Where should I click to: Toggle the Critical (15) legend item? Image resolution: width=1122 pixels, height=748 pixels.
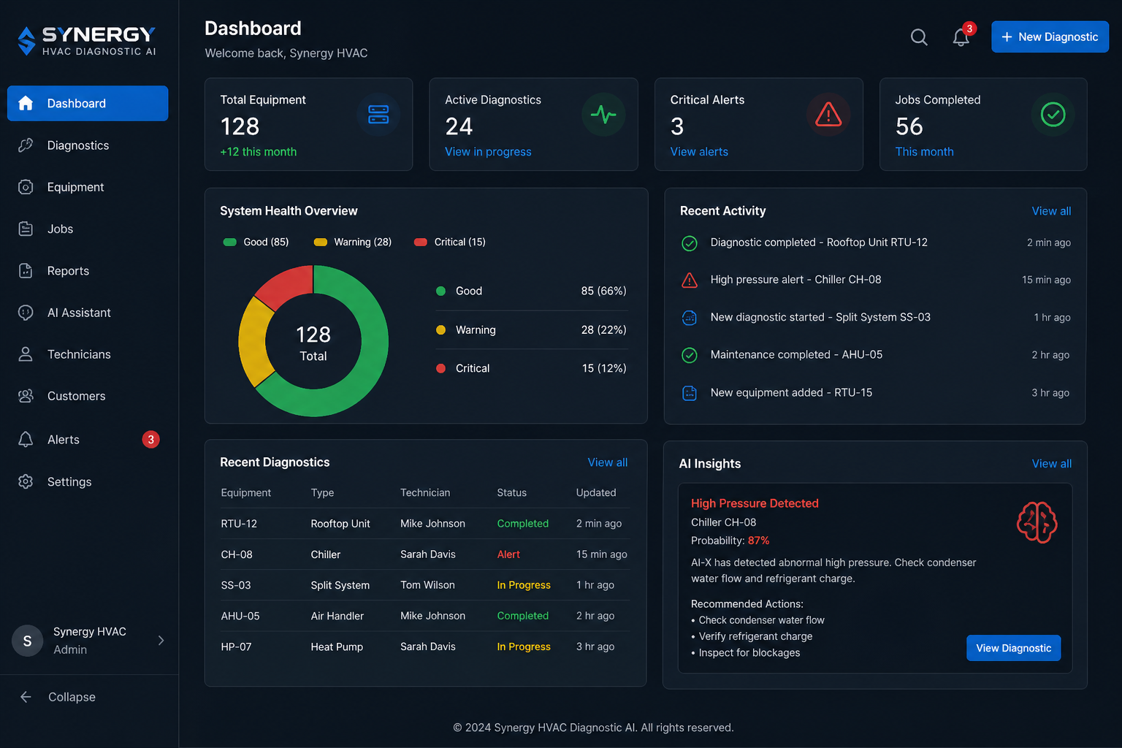point(450,242)
